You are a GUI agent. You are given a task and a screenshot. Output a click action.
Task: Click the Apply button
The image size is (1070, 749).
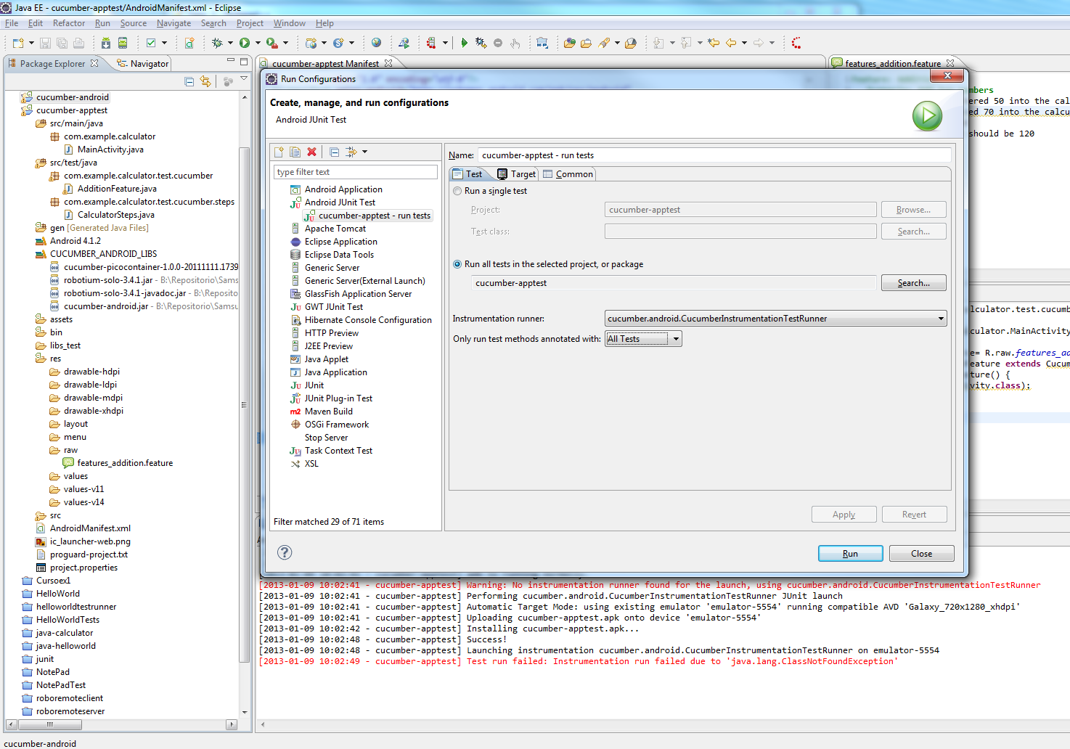click(844, 515)
